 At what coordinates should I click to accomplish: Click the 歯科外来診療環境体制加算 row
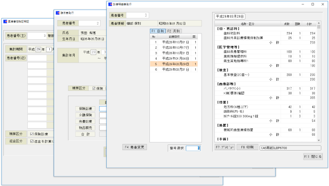266,38
